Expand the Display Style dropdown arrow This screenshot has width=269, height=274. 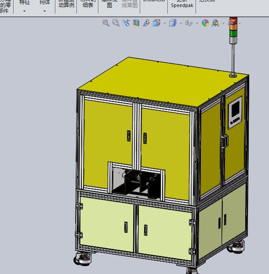point(181,23)
